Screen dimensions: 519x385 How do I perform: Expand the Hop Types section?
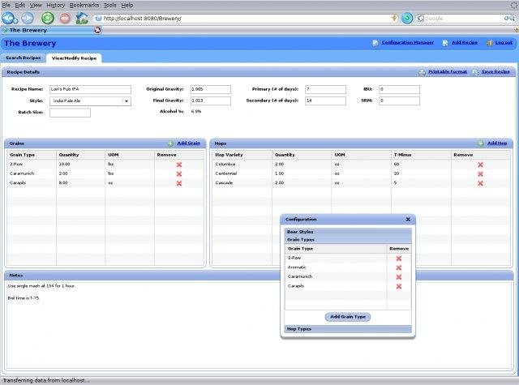[348, 329]
